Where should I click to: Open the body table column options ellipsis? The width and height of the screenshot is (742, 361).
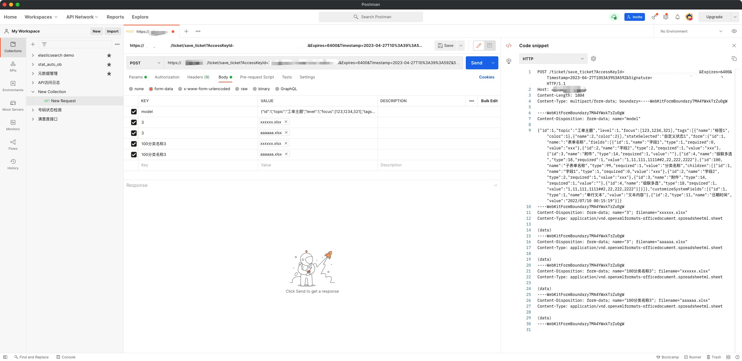tap(471, 101)
